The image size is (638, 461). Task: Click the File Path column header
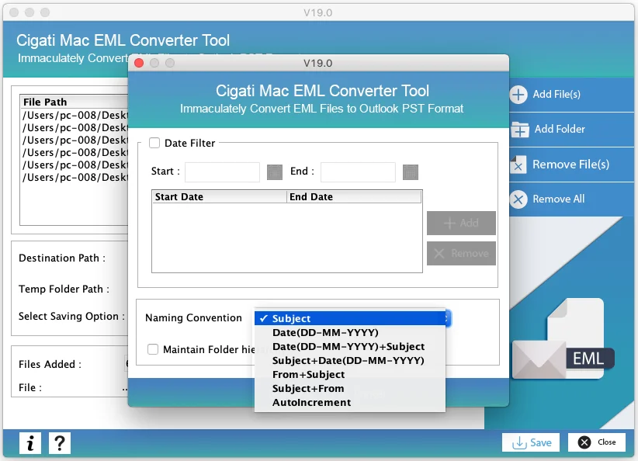coord(74,102)
